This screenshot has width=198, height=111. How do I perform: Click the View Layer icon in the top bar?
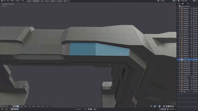tap(179, 1)
